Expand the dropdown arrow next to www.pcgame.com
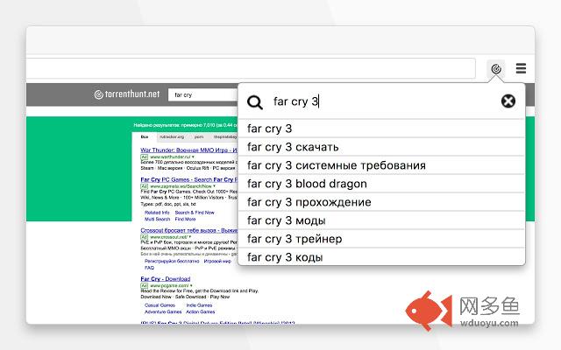The height and width of the screenshot is (350, 561). point(191,286)
